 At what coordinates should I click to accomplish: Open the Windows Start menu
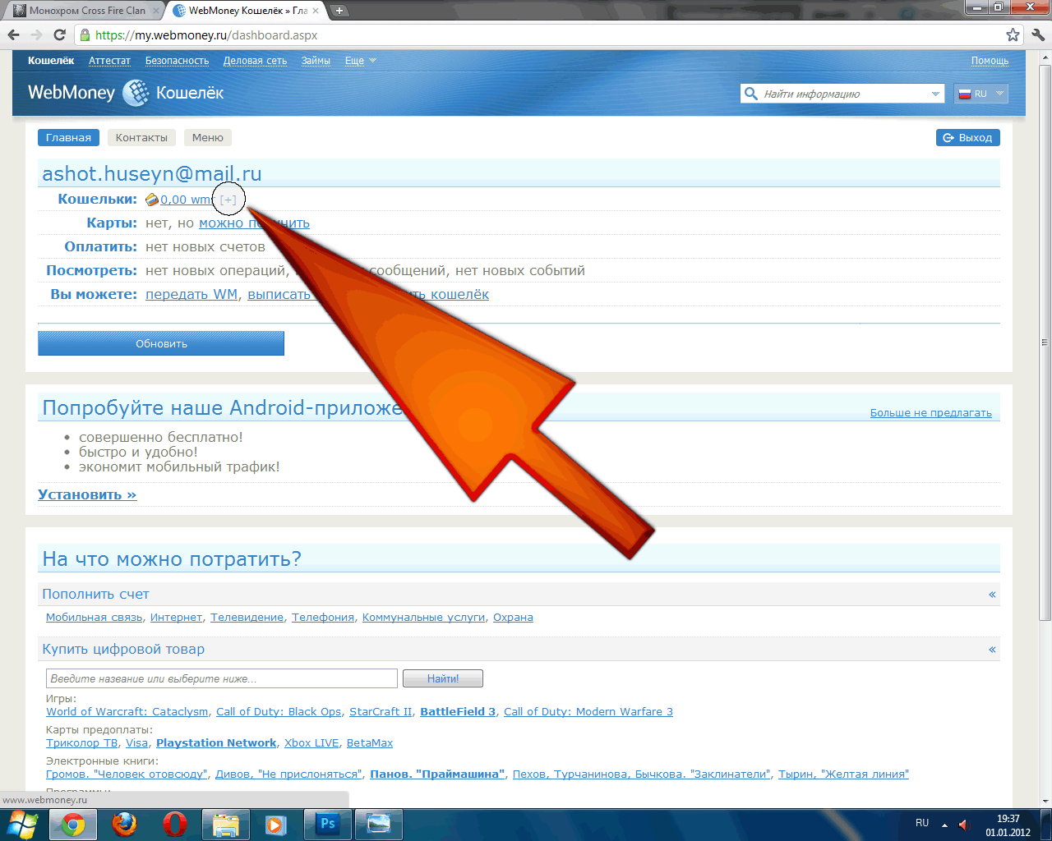coord(22,824)
